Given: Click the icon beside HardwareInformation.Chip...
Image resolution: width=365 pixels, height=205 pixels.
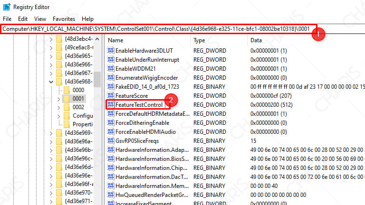Looking at the screenshot, I should coord(111,168).
